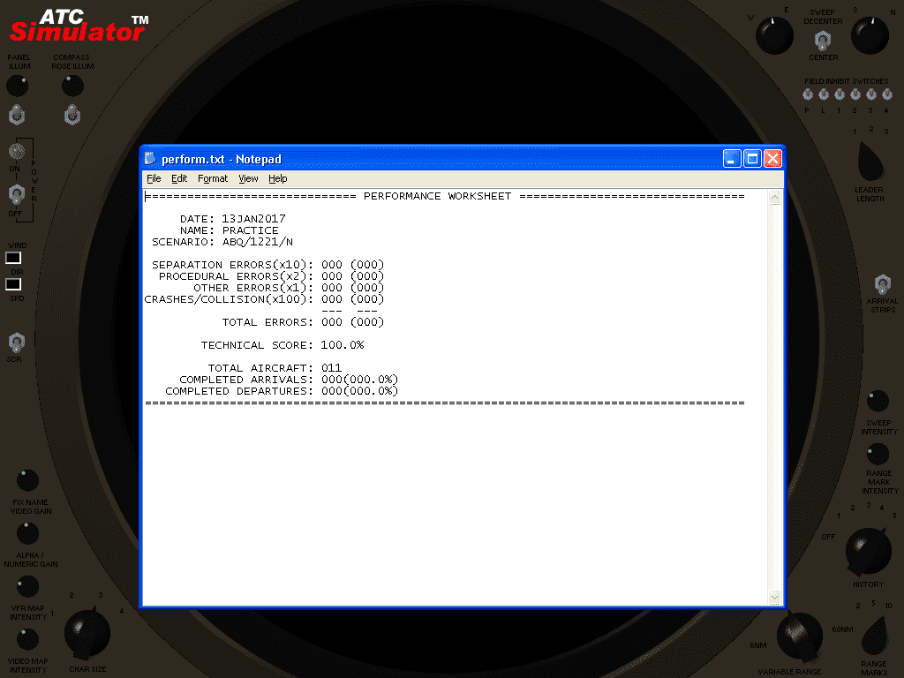This screenshot has width=904, height=678.
Task: Click the W/E decenter knob
Action: [x=774, y=36]
